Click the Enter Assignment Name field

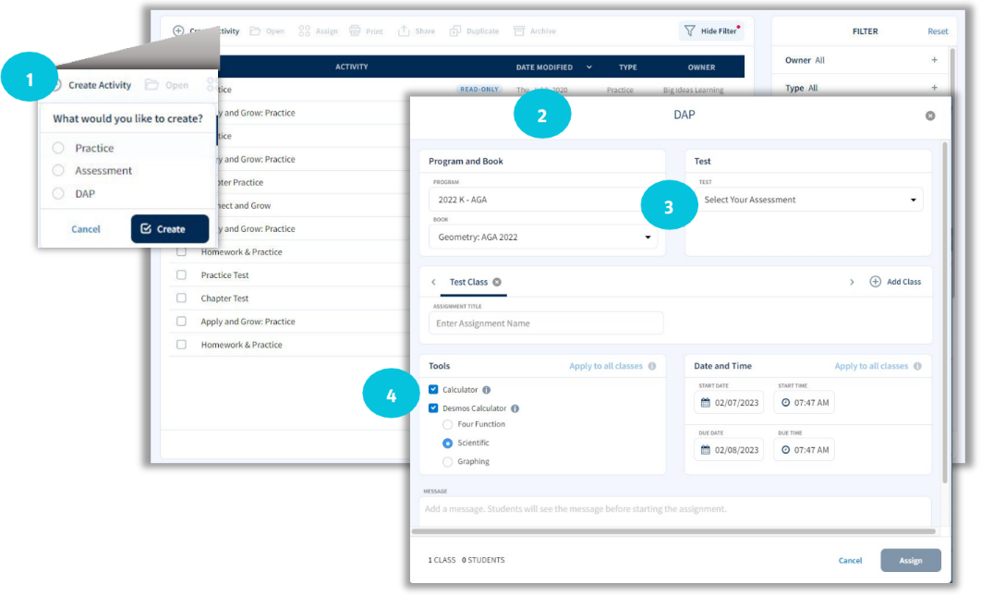coord(545,323)
